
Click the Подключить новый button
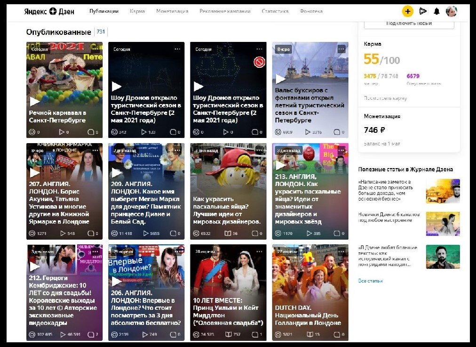click(409, 24)
